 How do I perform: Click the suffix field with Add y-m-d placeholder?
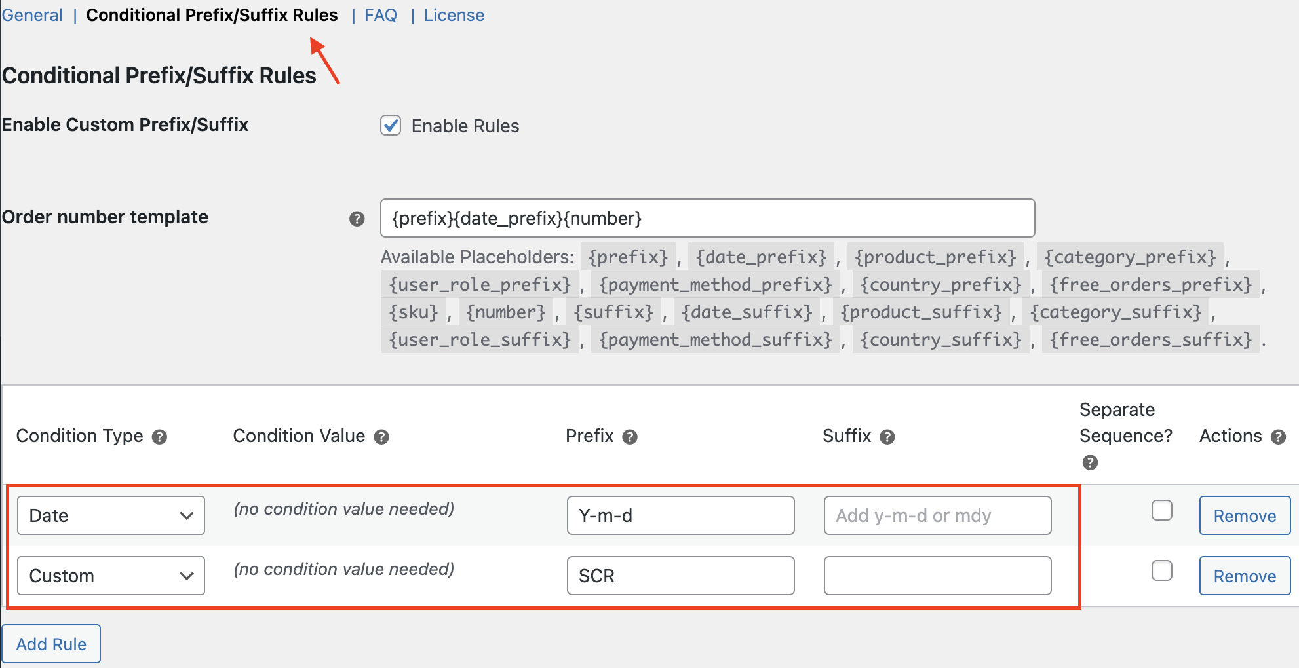point(937,515)
